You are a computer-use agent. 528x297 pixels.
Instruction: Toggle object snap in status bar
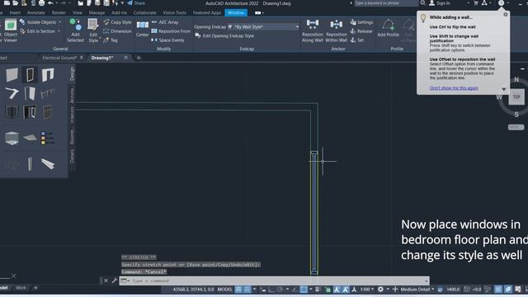(x=304, y=290)
